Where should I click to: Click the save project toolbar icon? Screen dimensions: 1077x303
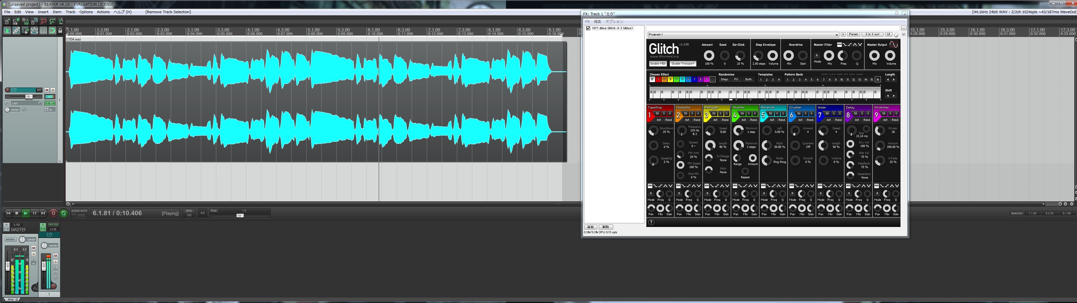click(25, 21)
